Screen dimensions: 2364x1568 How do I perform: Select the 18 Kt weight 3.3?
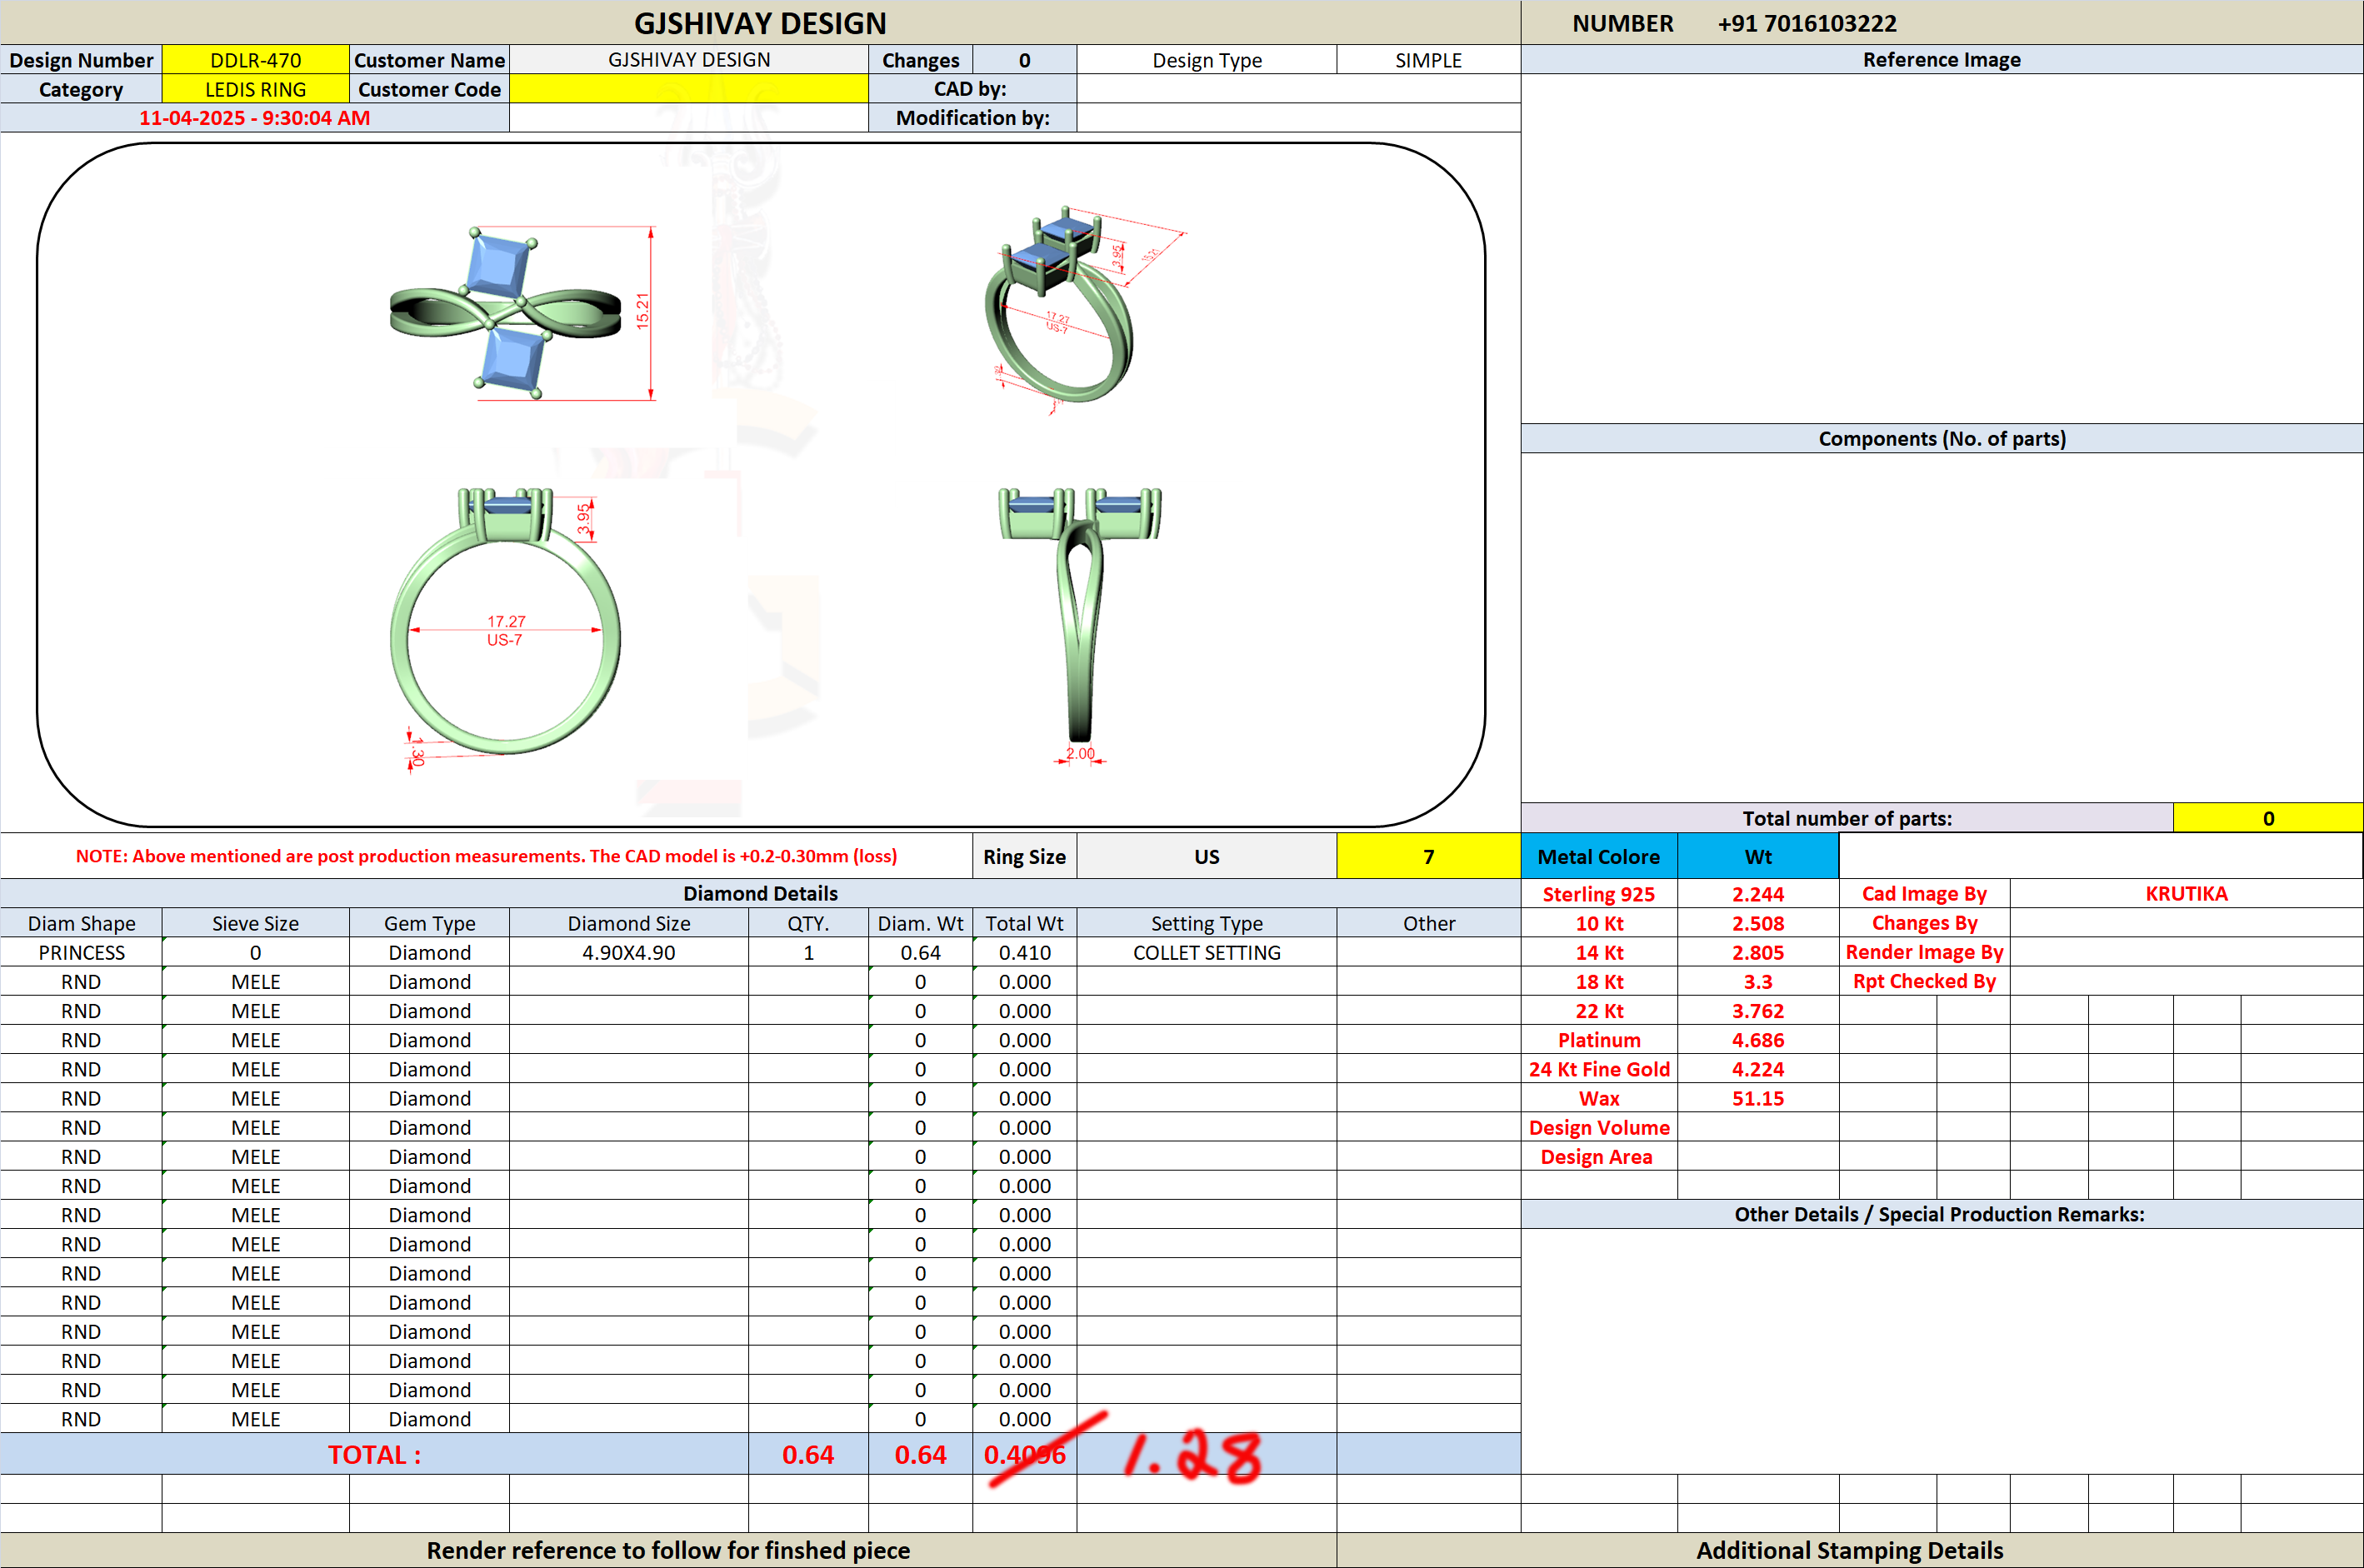[x=1758, y=981]
